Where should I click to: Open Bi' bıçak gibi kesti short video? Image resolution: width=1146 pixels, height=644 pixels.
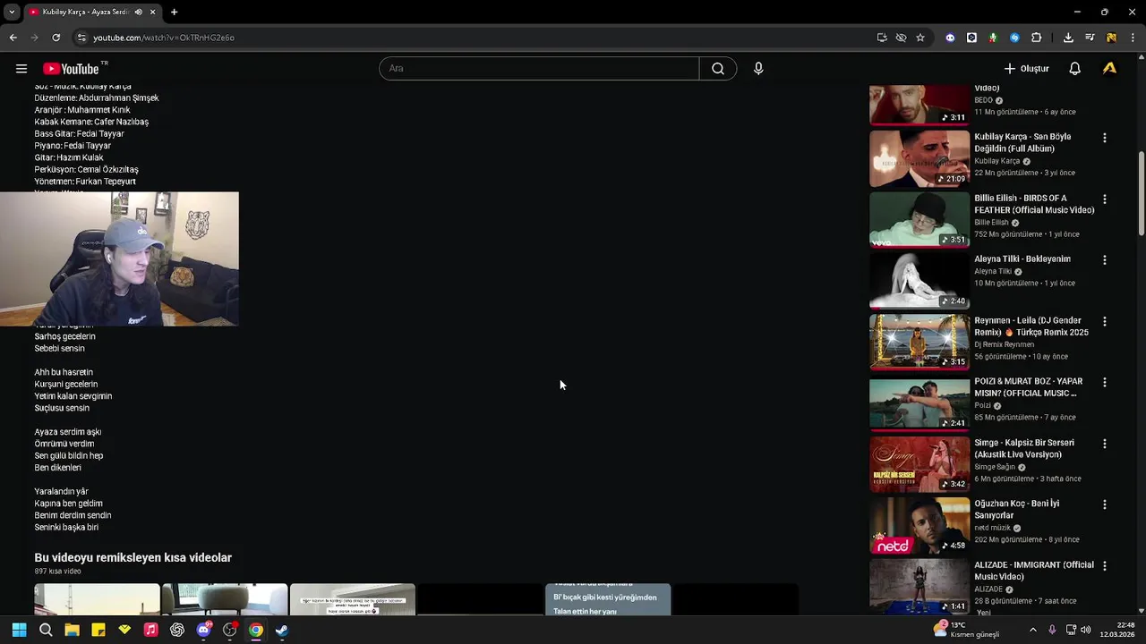[x=608, y=599]
